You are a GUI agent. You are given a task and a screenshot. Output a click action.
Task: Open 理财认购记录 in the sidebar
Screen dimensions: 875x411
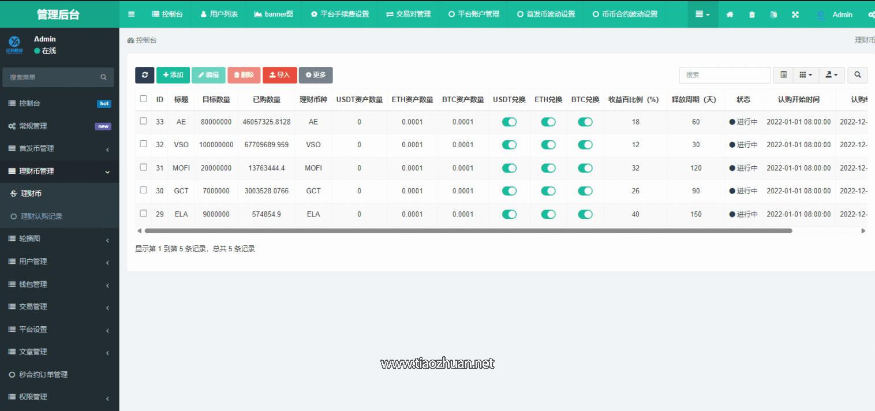pyautogui.click(x=42, y=216)
